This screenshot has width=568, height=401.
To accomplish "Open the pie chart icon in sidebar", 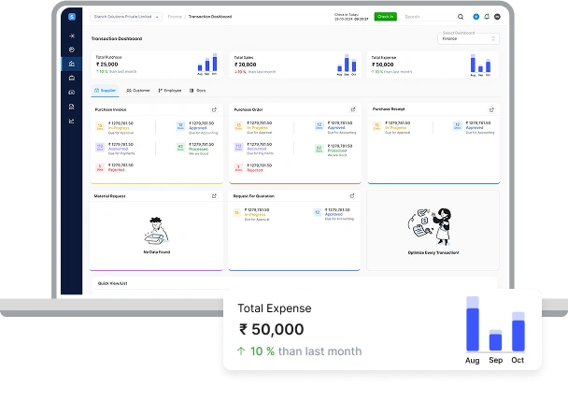I will (72, 50).
